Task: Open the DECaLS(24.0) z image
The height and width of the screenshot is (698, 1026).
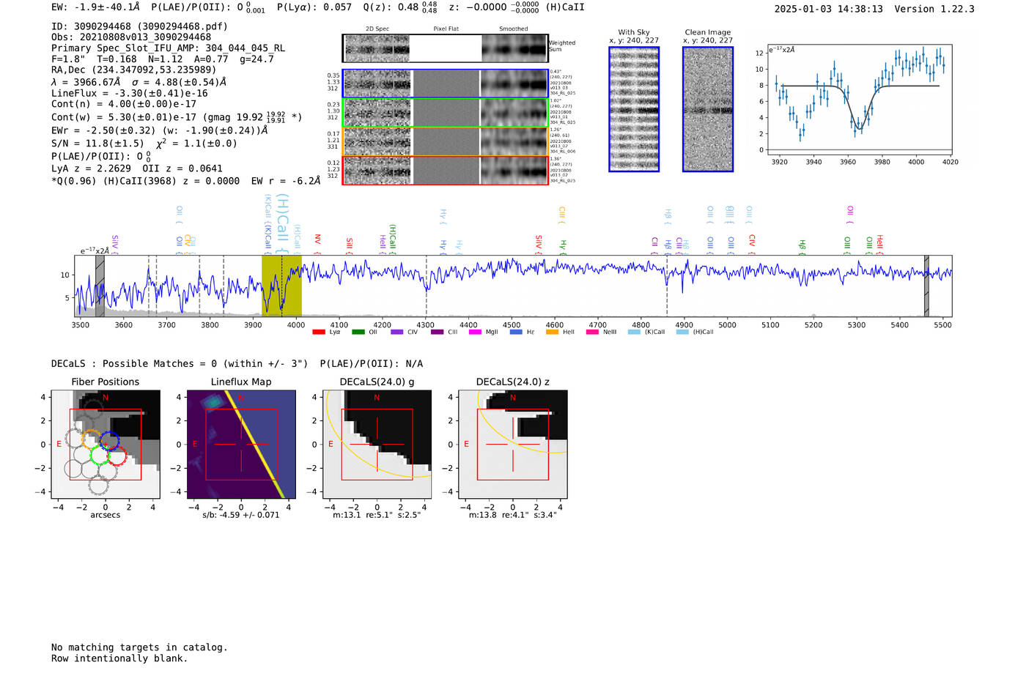Action: pyautogui.click(x=513, y=444)
